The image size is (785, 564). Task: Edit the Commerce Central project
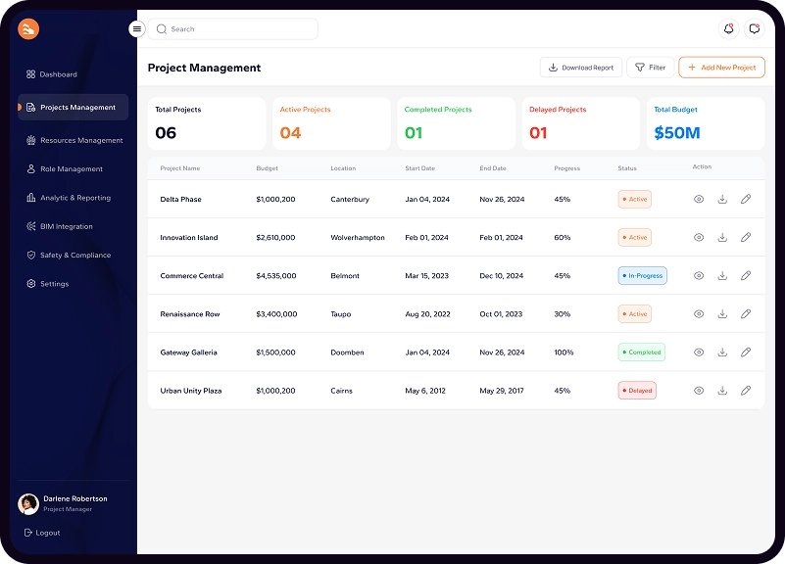click(x=746, y=275)
